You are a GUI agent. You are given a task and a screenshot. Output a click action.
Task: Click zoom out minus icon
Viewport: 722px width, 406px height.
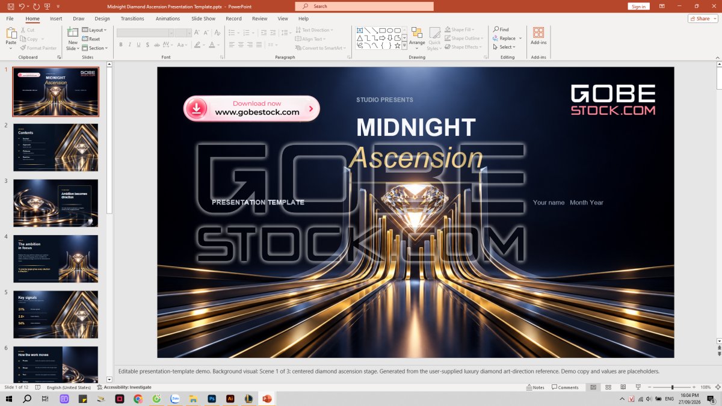click(x=650, y=387)
